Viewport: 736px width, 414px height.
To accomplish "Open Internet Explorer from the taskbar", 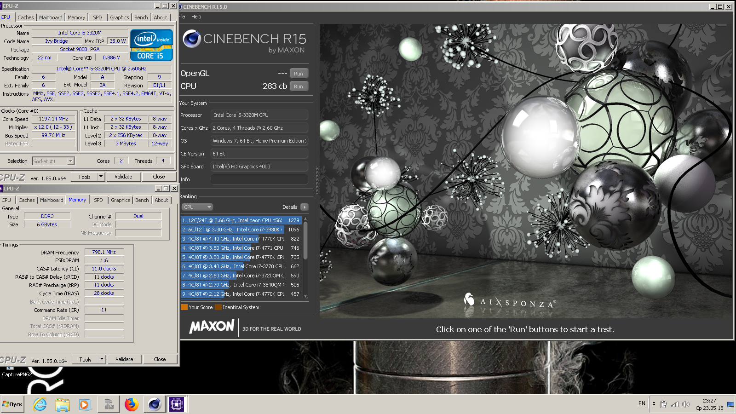I will [x=40, y=404].
